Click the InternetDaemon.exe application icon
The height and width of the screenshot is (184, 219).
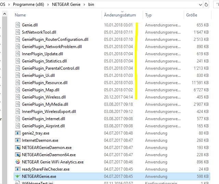(18, 140)
